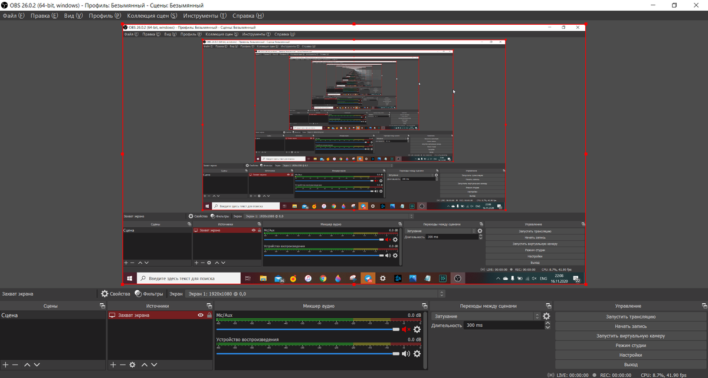Open the Коллекция сцен menu
The width and height of the screenshot is (708, 378).
pos(152,15)
